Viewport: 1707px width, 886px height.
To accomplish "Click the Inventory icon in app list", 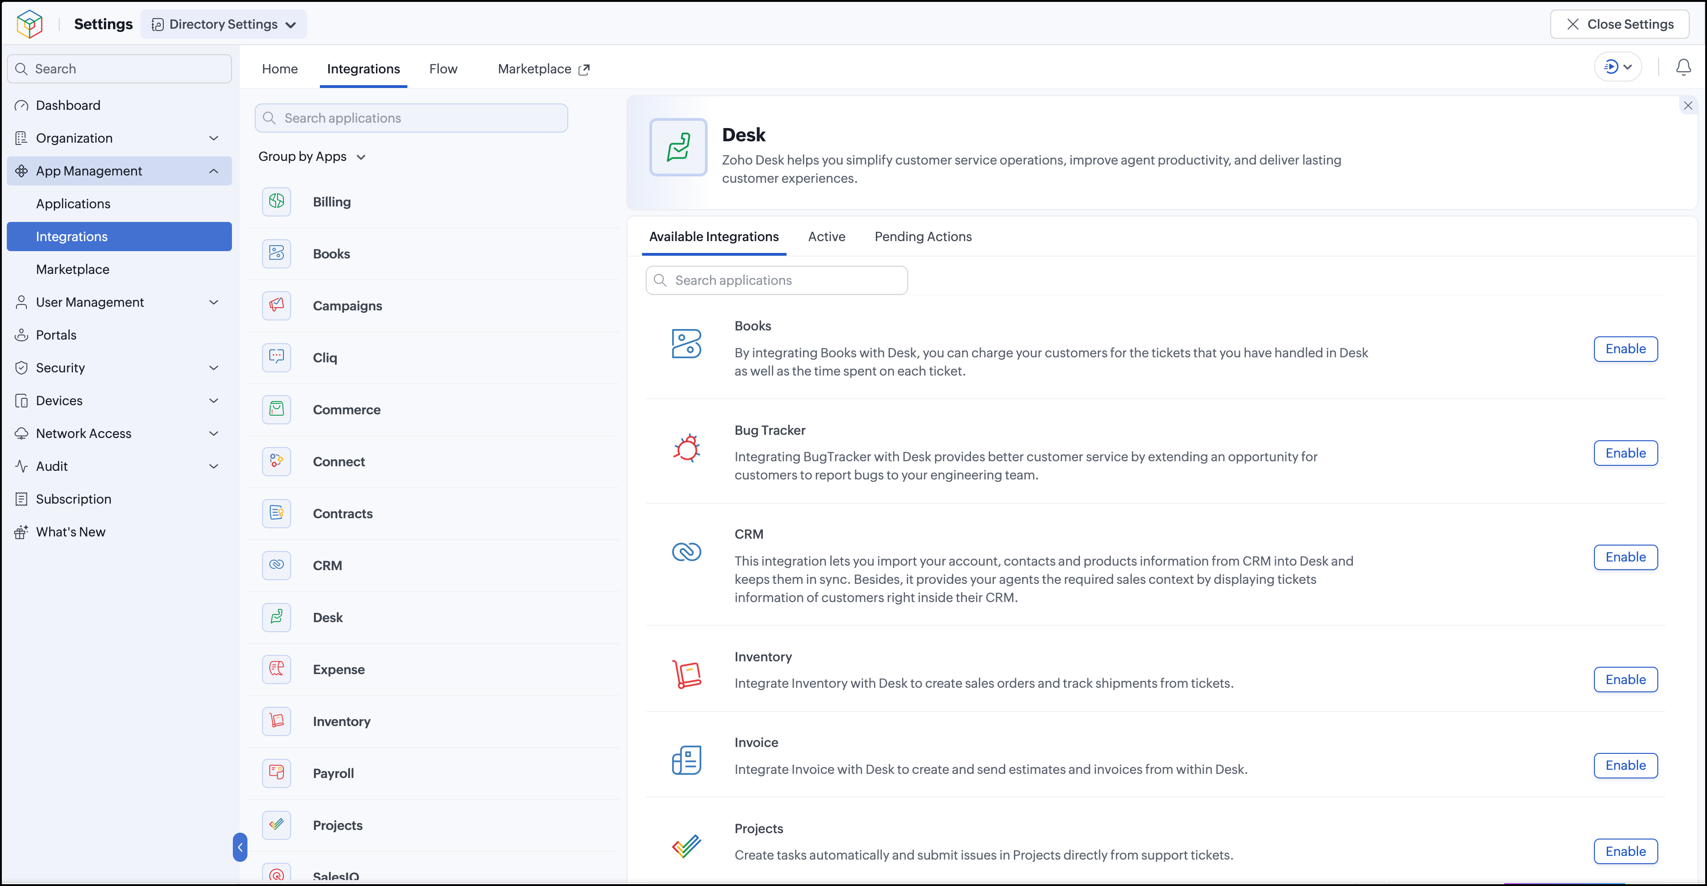I will tap(276, 721).
